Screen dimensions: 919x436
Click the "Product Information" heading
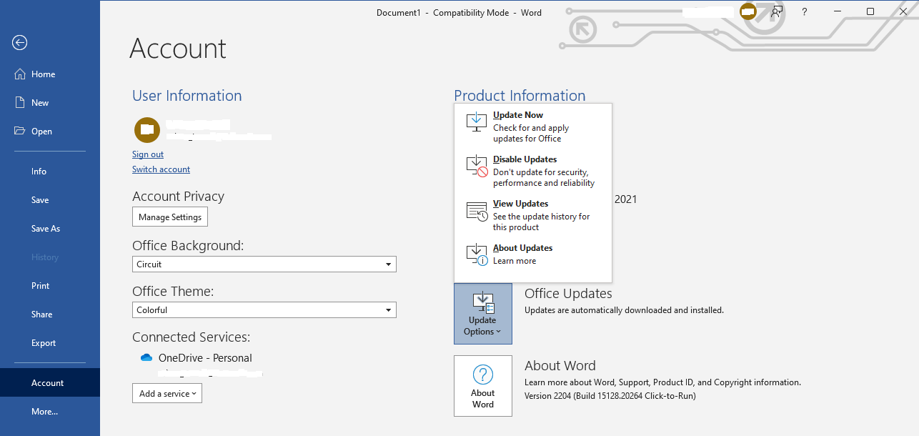click(x=520, y=96)
